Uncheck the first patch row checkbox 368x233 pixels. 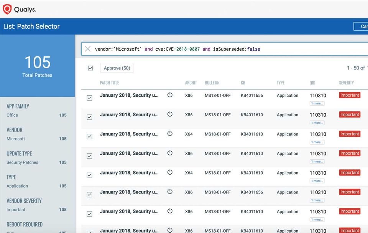coord(89,98)
